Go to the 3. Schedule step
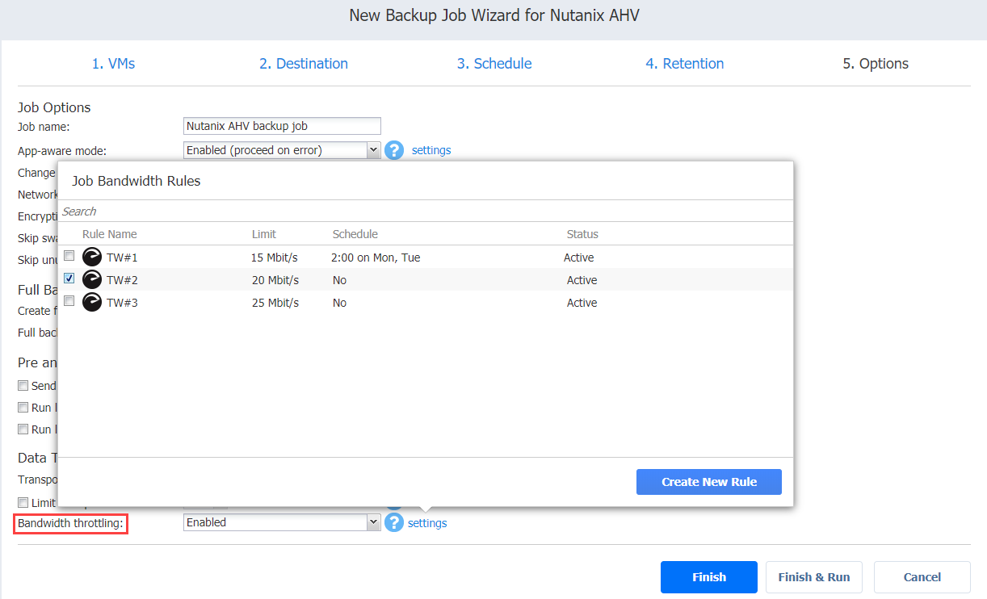The image size is (987, 599). pos(494,64)
